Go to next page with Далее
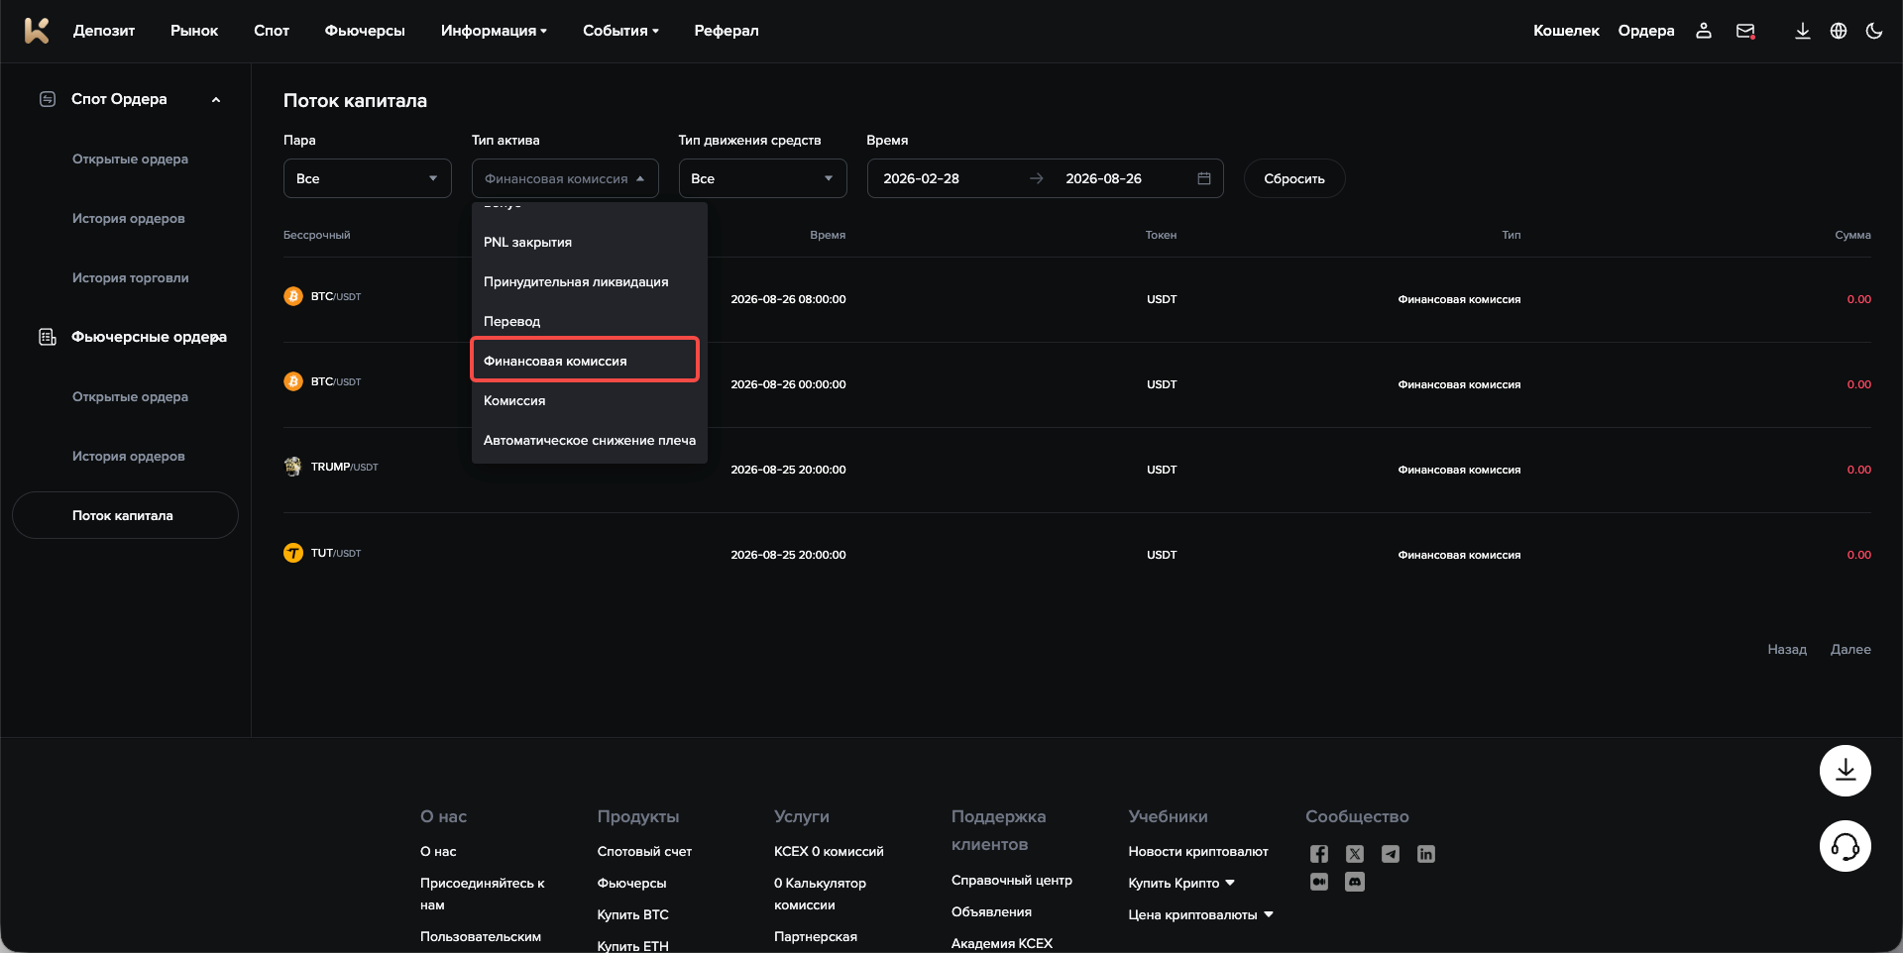This screenshot has height=953, width=1903. coord(1850,650)
